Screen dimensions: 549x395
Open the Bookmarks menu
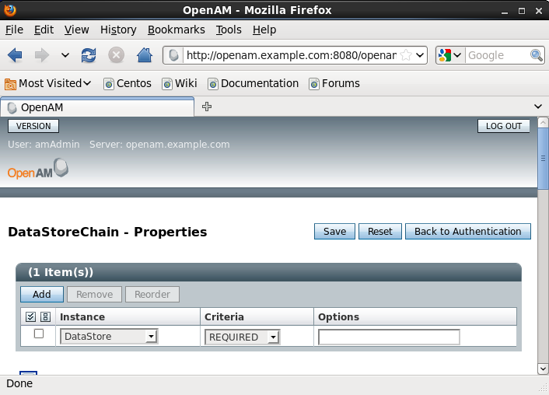click(176, 30)
